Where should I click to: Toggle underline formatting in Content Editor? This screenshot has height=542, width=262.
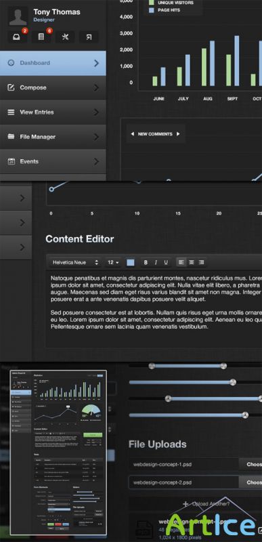[x=166, y=262]
